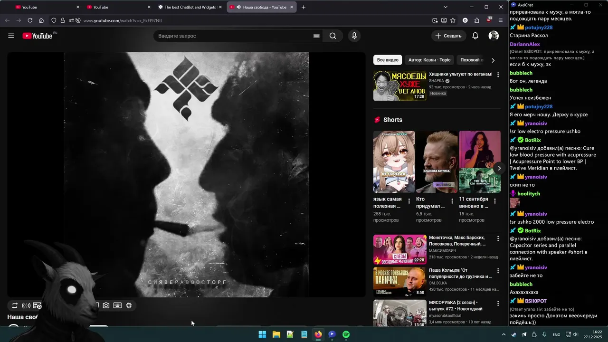Open the Windows Start menu

tap(262, 334)
